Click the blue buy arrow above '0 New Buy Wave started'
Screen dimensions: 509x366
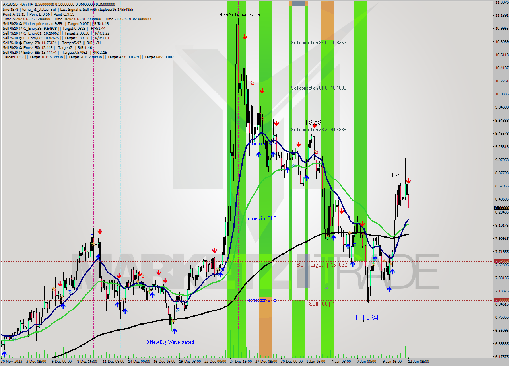174,331
